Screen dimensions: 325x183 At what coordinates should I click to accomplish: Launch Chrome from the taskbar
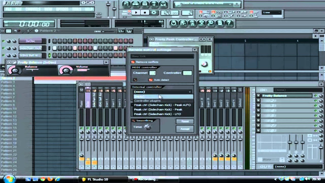43,179
